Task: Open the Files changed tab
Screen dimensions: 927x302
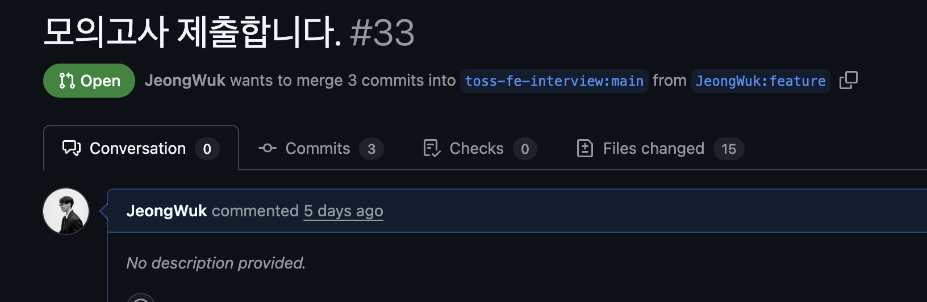Action: [660, 148]
